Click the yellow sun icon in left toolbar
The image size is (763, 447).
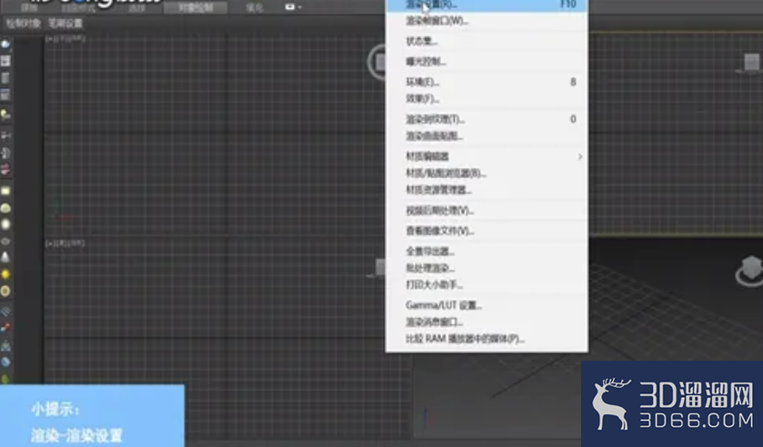pos(5,274)
